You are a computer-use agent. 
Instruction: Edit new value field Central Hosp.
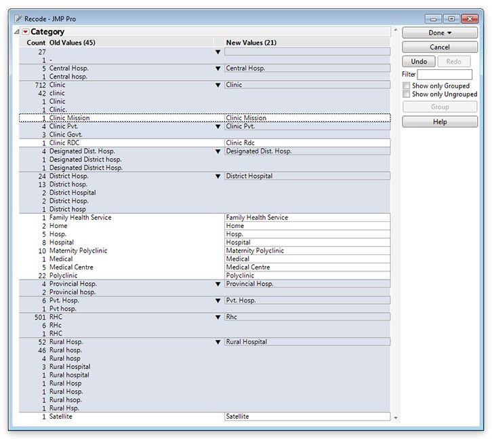coord(308,69)
